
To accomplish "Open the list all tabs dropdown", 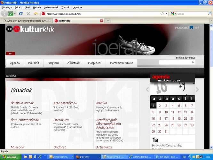I will 211,21.
